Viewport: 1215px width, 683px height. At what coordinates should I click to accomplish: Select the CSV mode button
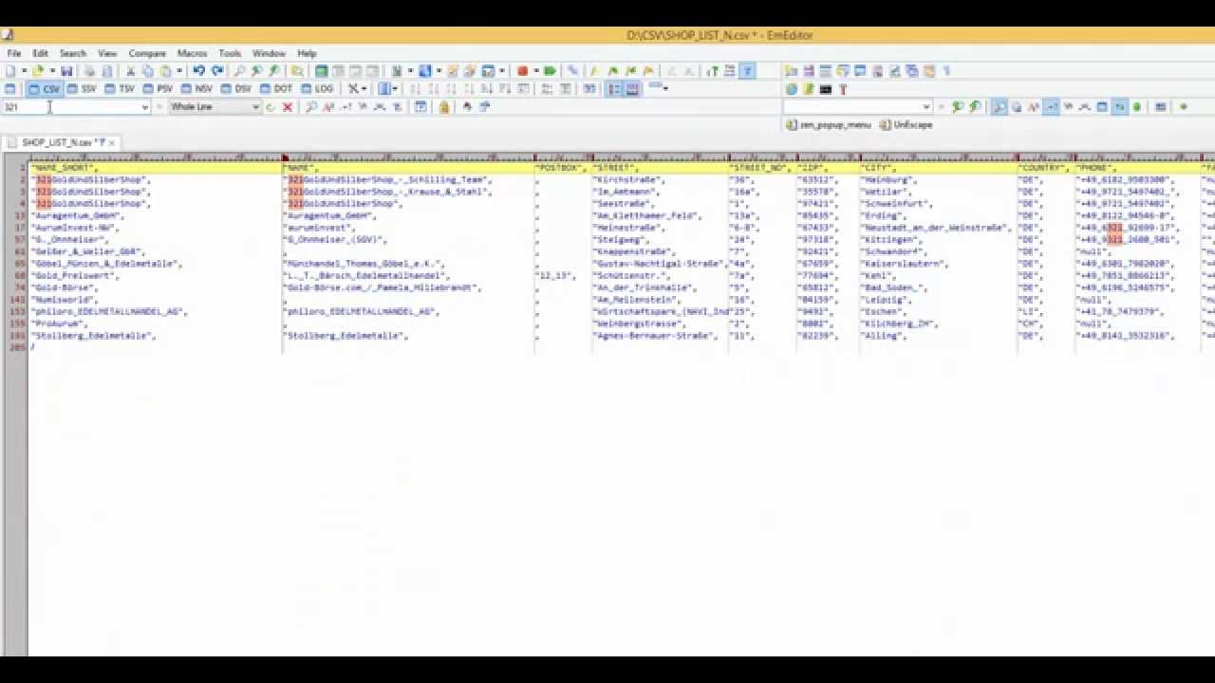45,88
